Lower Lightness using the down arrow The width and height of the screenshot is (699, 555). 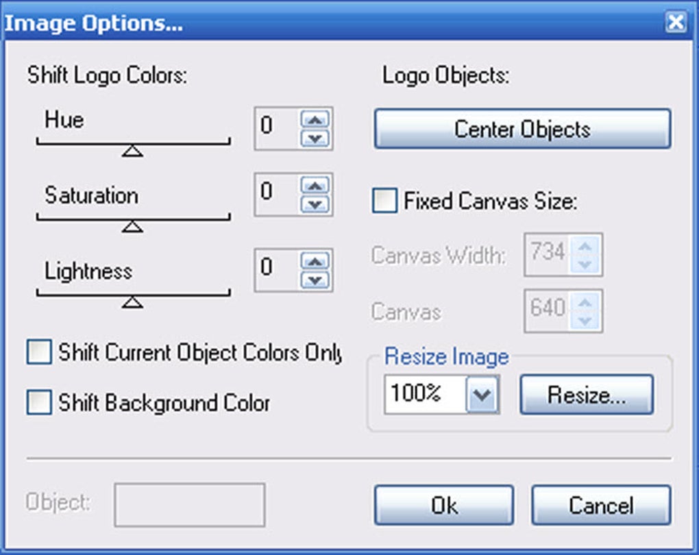coord(315,280)
